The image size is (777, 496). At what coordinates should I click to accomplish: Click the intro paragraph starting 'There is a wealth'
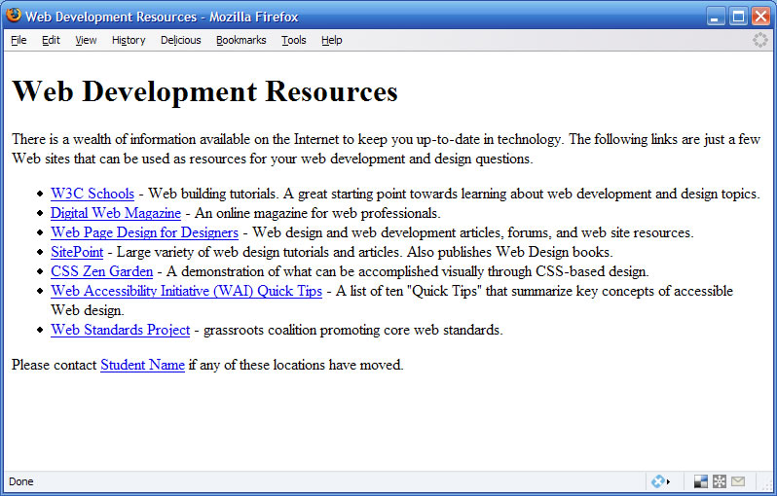click(x=386, y=149)
